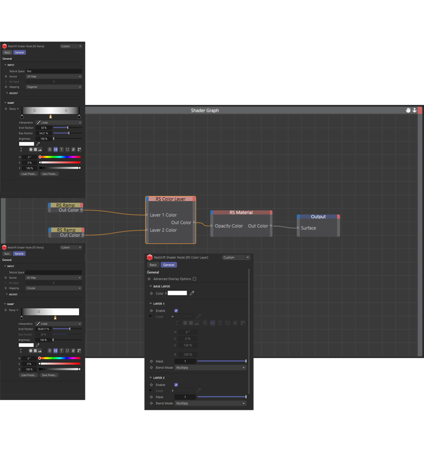The image size is (424, 463).
Task: Click Load Preset in Diagonal ramp panel
Action: (x=29, y=174)
